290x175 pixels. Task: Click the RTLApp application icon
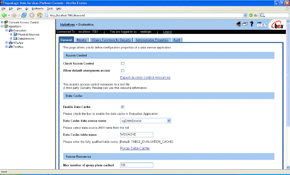10,43
